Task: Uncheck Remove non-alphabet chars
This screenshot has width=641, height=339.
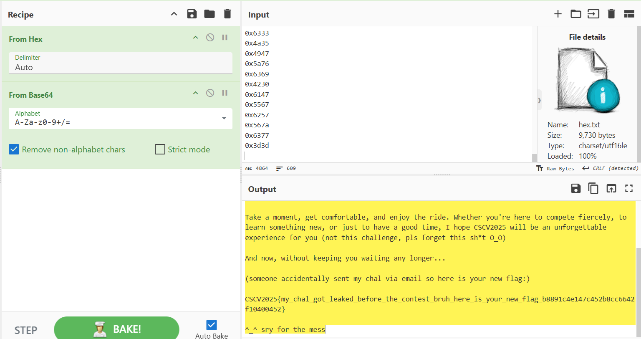Action: [x=14, y=149]
